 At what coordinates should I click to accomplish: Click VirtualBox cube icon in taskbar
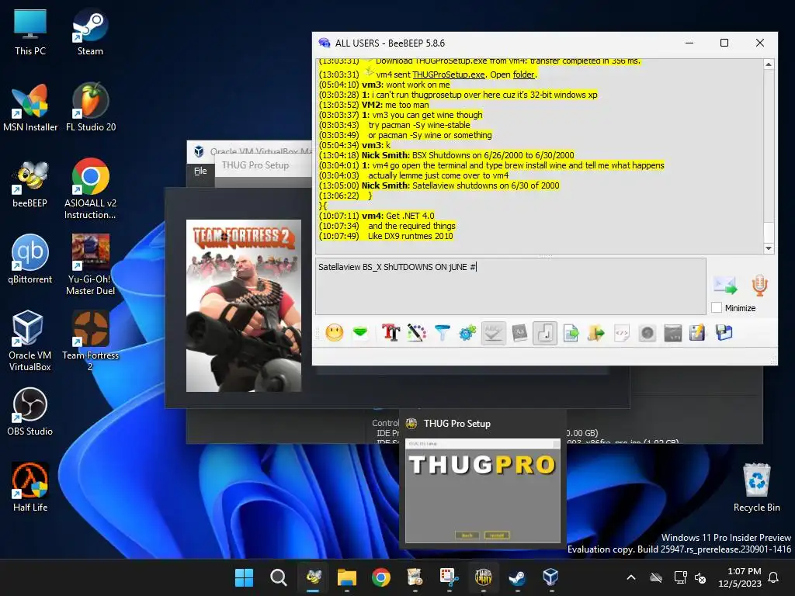click(x=550, y=577)
